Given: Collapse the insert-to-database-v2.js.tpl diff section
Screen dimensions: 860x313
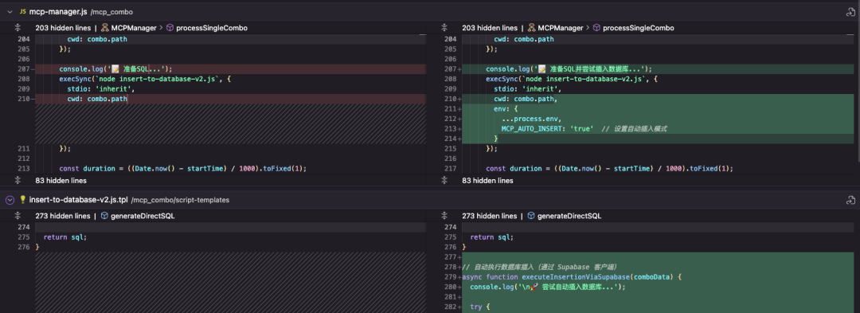Looking at the screenshot, I should point(10,200).
